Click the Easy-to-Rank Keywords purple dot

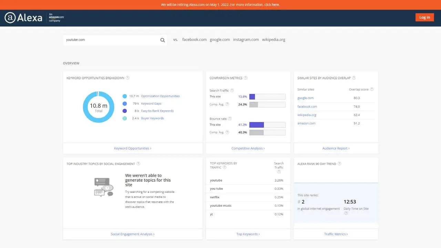tap(125, 111)
